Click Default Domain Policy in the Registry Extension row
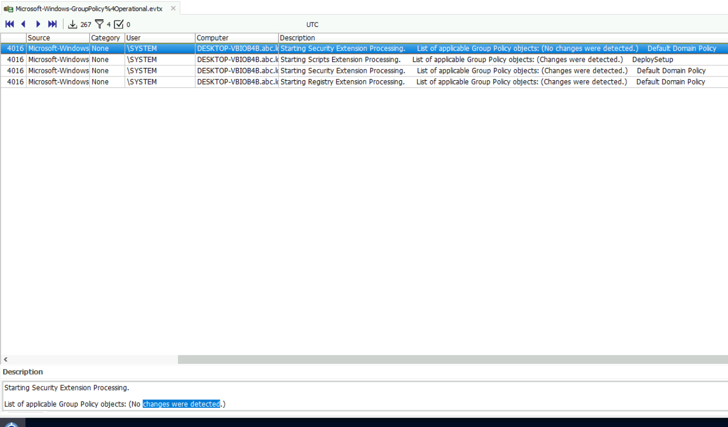This screenshot has width=728, height=427. 671,82
